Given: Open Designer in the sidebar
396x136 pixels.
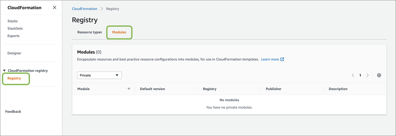Looking at the screenshot, I should point(14,53).
